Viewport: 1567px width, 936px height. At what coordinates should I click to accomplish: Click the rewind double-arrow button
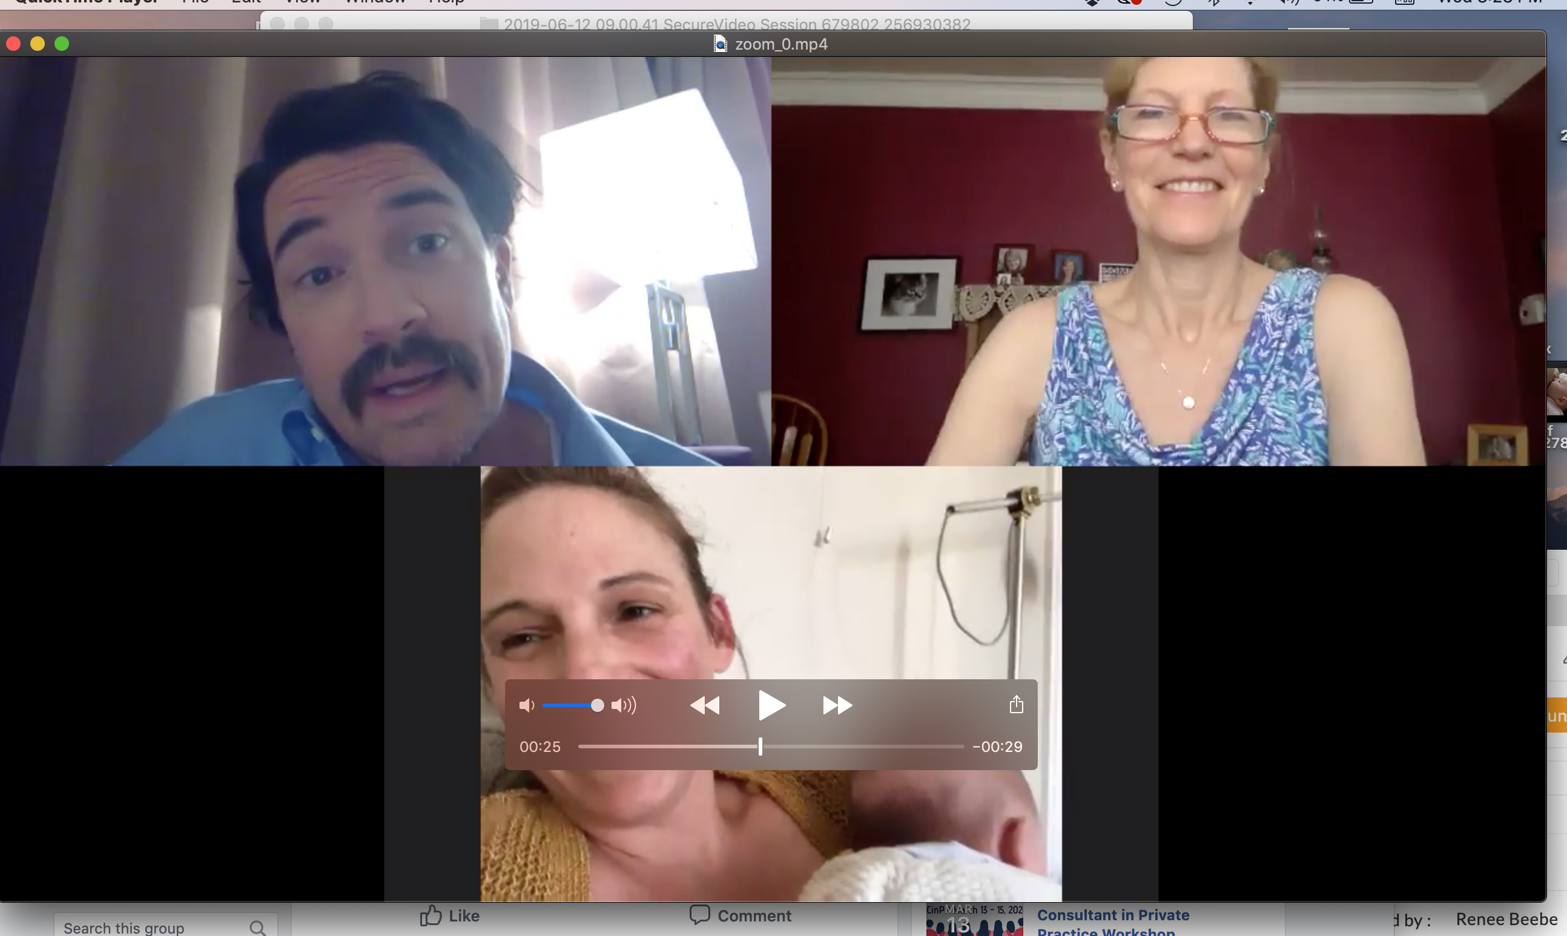click(705, 705)
